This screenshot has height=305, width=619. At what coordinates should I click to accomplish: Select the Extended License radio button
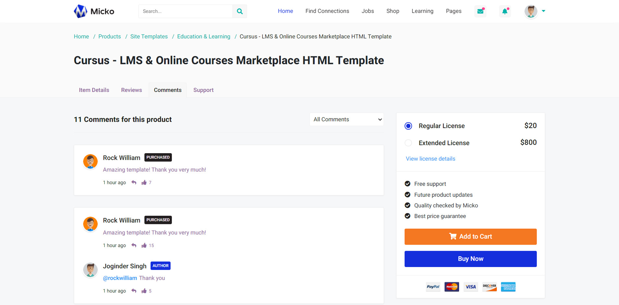408,143
